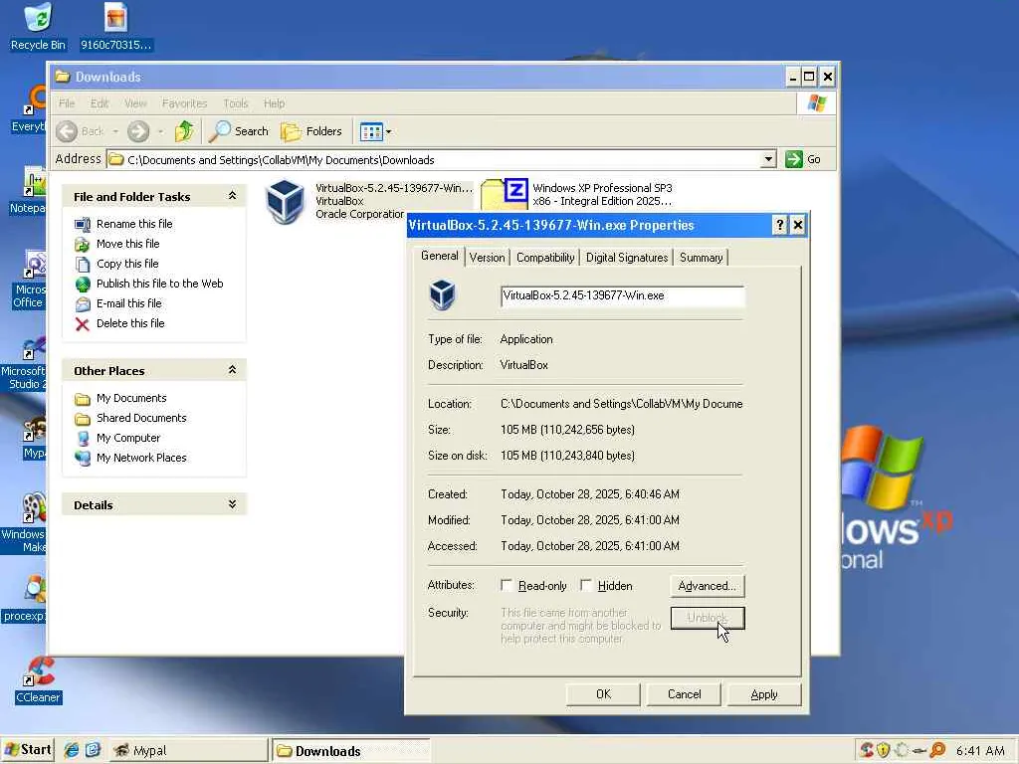
Task: Select the VirtualBox installer file icon
Action: click(286, 201)
